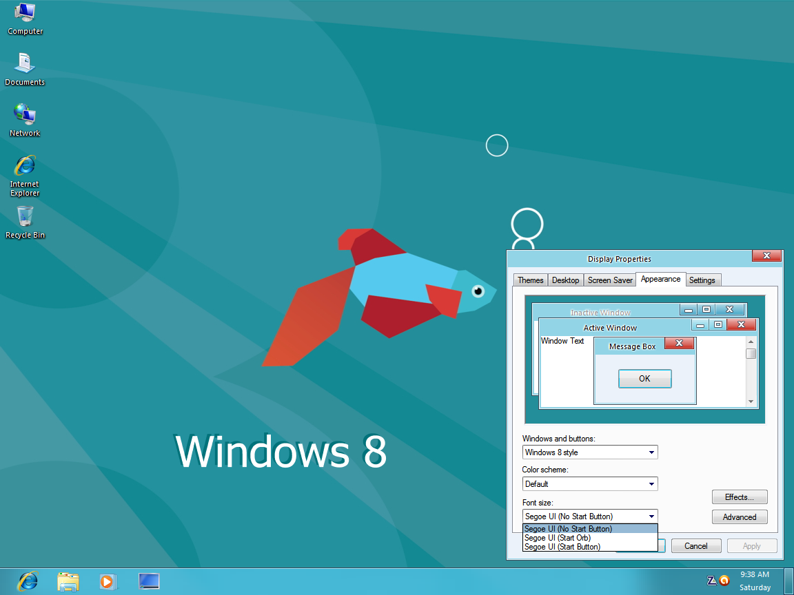Click the Effects button
794x595 pixels.
point(740,497)
